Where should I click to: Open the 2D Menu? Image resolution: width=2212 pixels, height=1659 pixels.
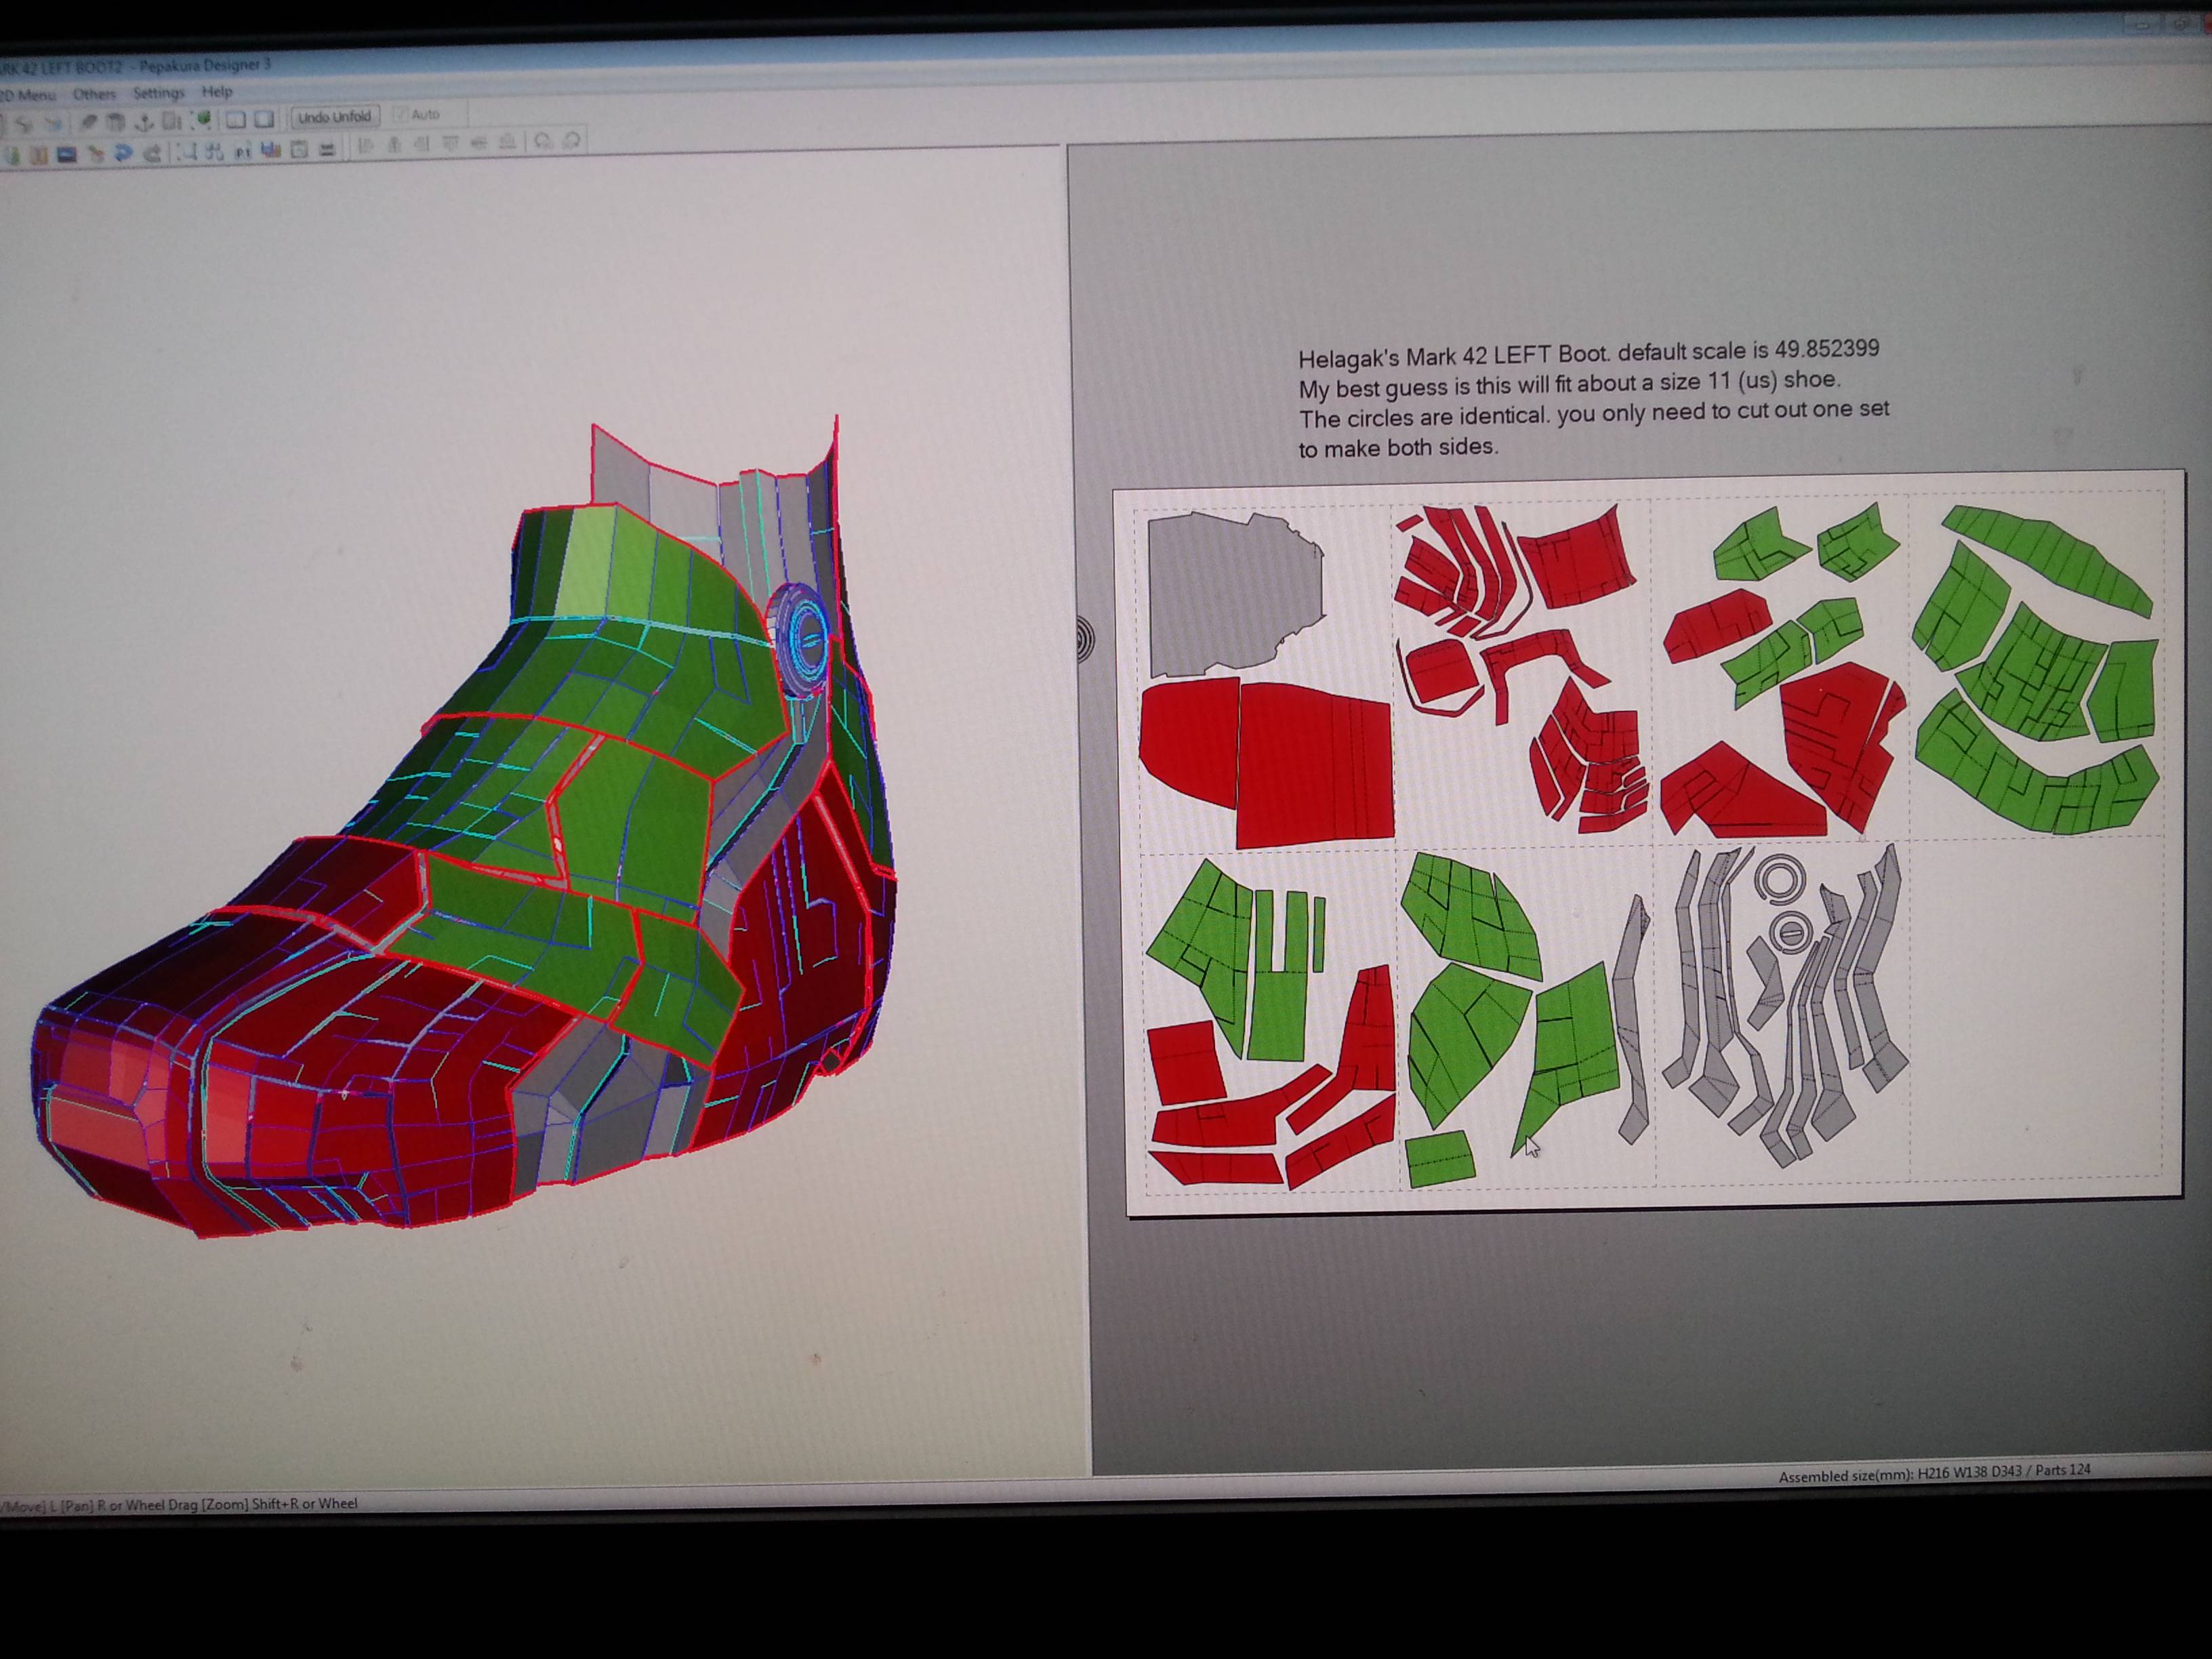point(28,95)
